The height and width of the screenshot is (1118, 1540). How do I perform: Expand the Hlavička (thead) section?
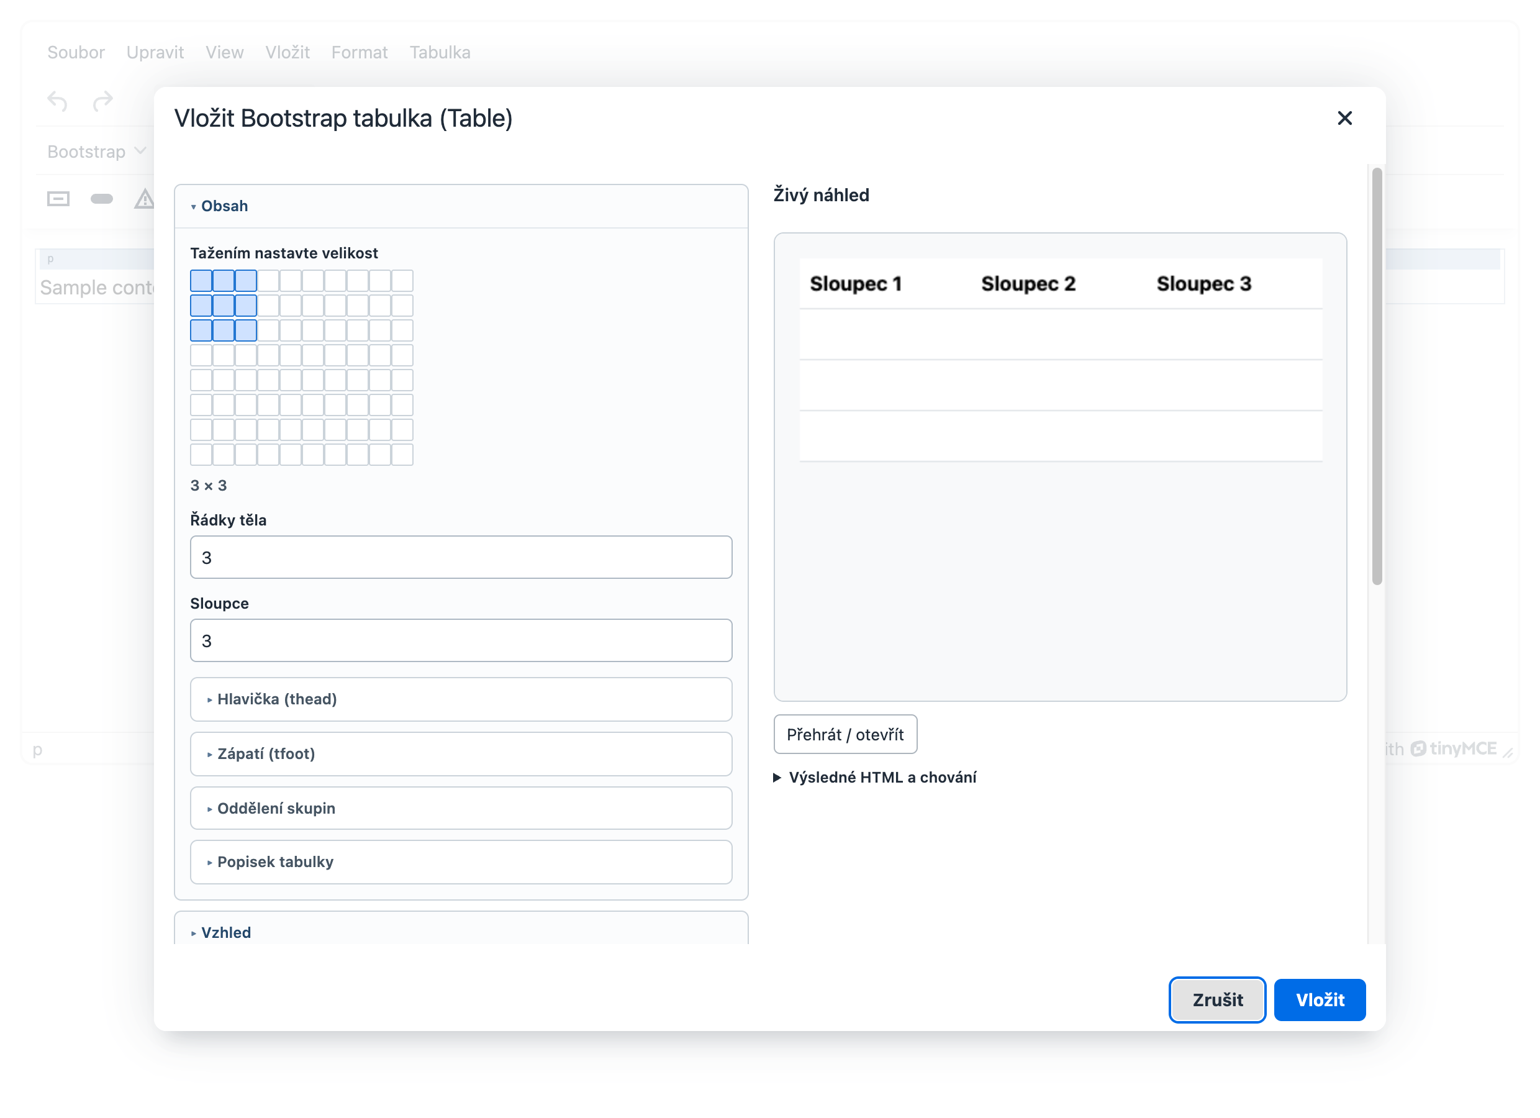coord(461,699)
